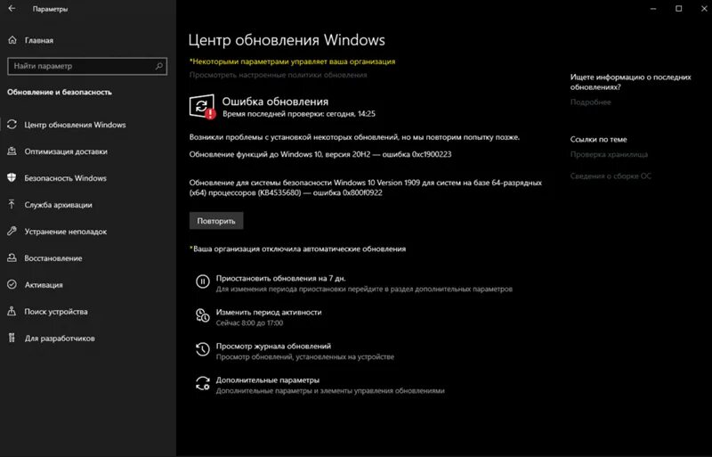Click the home icon next to Главная
The height and width of the screenshot is (457, 712).
pyautogui.click(x=12, y=40)
